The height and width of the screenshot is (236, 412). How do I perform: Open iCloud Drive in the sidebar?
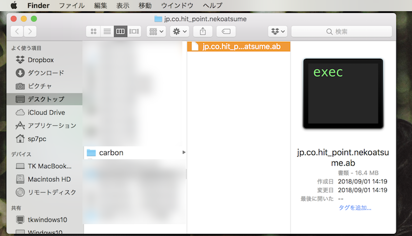(45, 112)
